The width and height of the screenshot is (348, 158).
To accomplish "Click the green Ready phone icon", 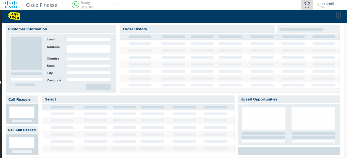I will click(75, 5).
